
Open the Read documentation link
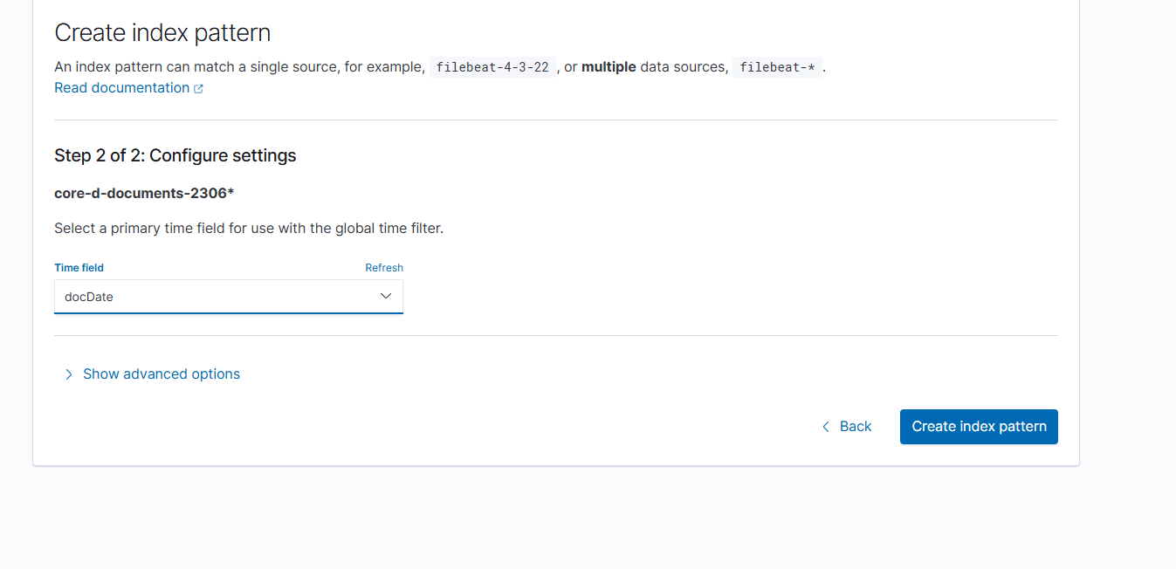(121, 88)
